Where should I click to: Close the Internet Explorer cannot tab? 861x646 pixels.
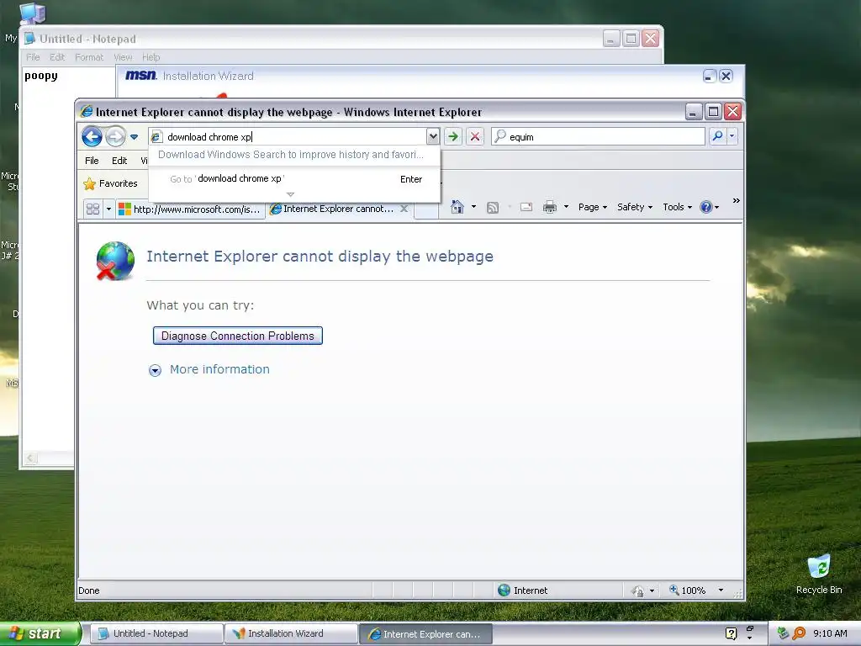(x=404, y=209)
